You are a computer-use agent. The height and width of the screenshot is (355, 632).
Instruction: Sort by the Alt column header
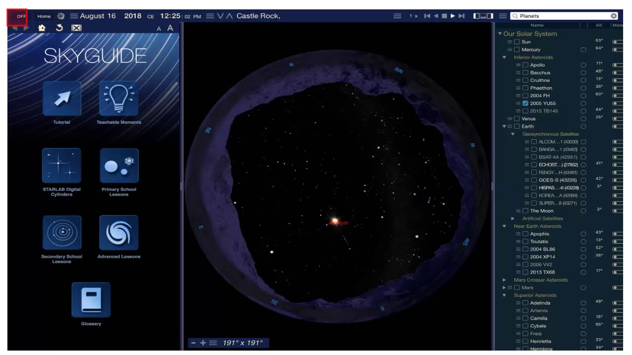pos(599,25)
